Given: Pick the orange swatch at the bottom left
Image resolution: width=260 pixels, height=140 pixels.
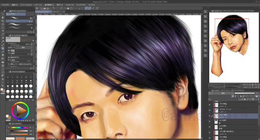Looking at the screenshot, I should 20,138.
